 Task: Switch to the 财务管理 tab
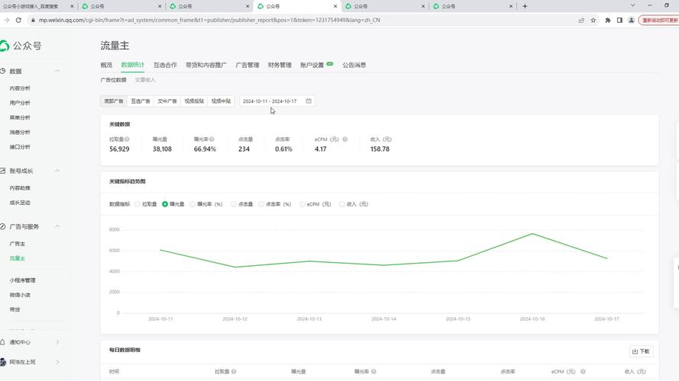pos(280,65)
